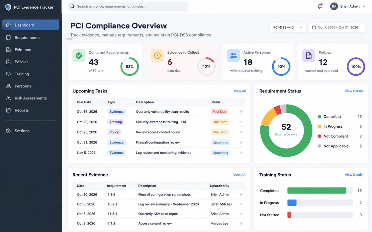Expand the PCI-DSS v4.0 version dropdown
Screen dimensions: 372x232
[x=287, y=27]
